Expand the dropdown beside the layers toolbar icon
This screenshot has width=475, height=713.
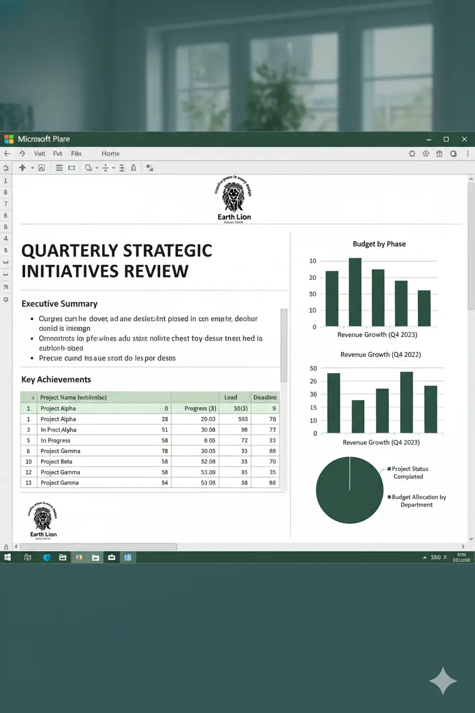click(x=97, y=168)
